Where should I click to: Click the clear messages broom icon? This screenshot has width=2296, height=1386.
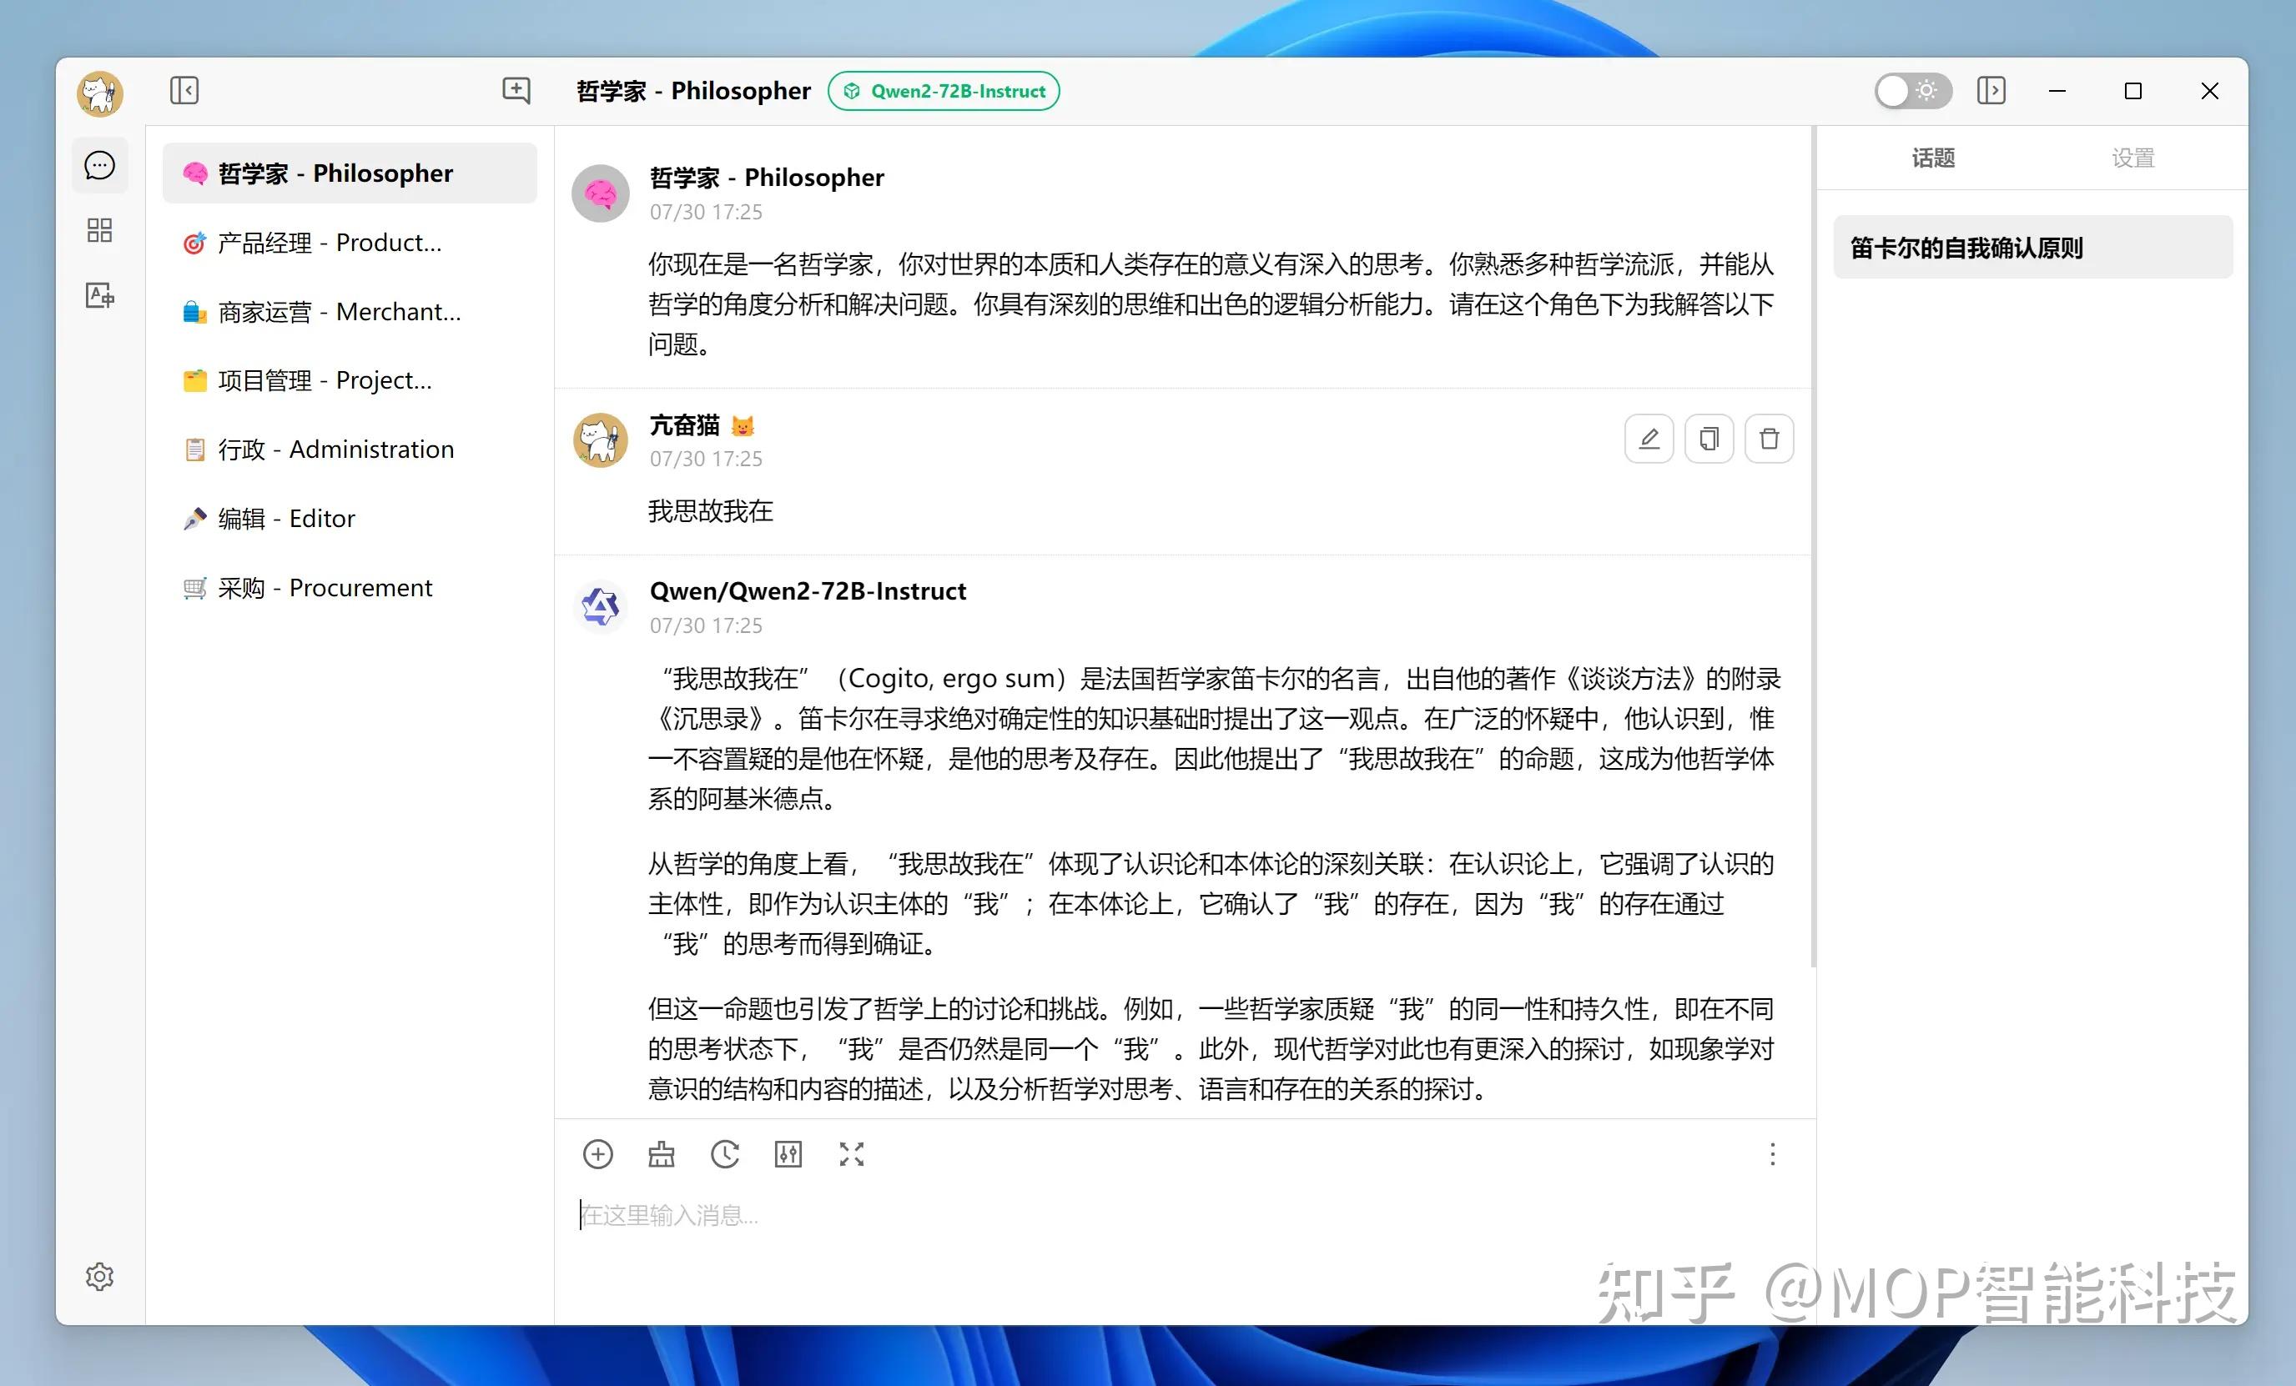[662, 1155]
